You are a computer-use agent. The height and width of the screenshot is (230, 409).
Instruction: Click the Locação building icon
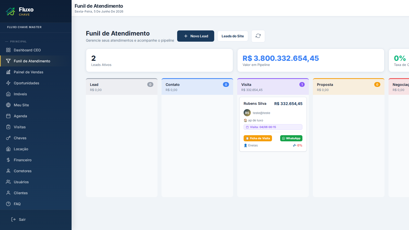(8, 149)
